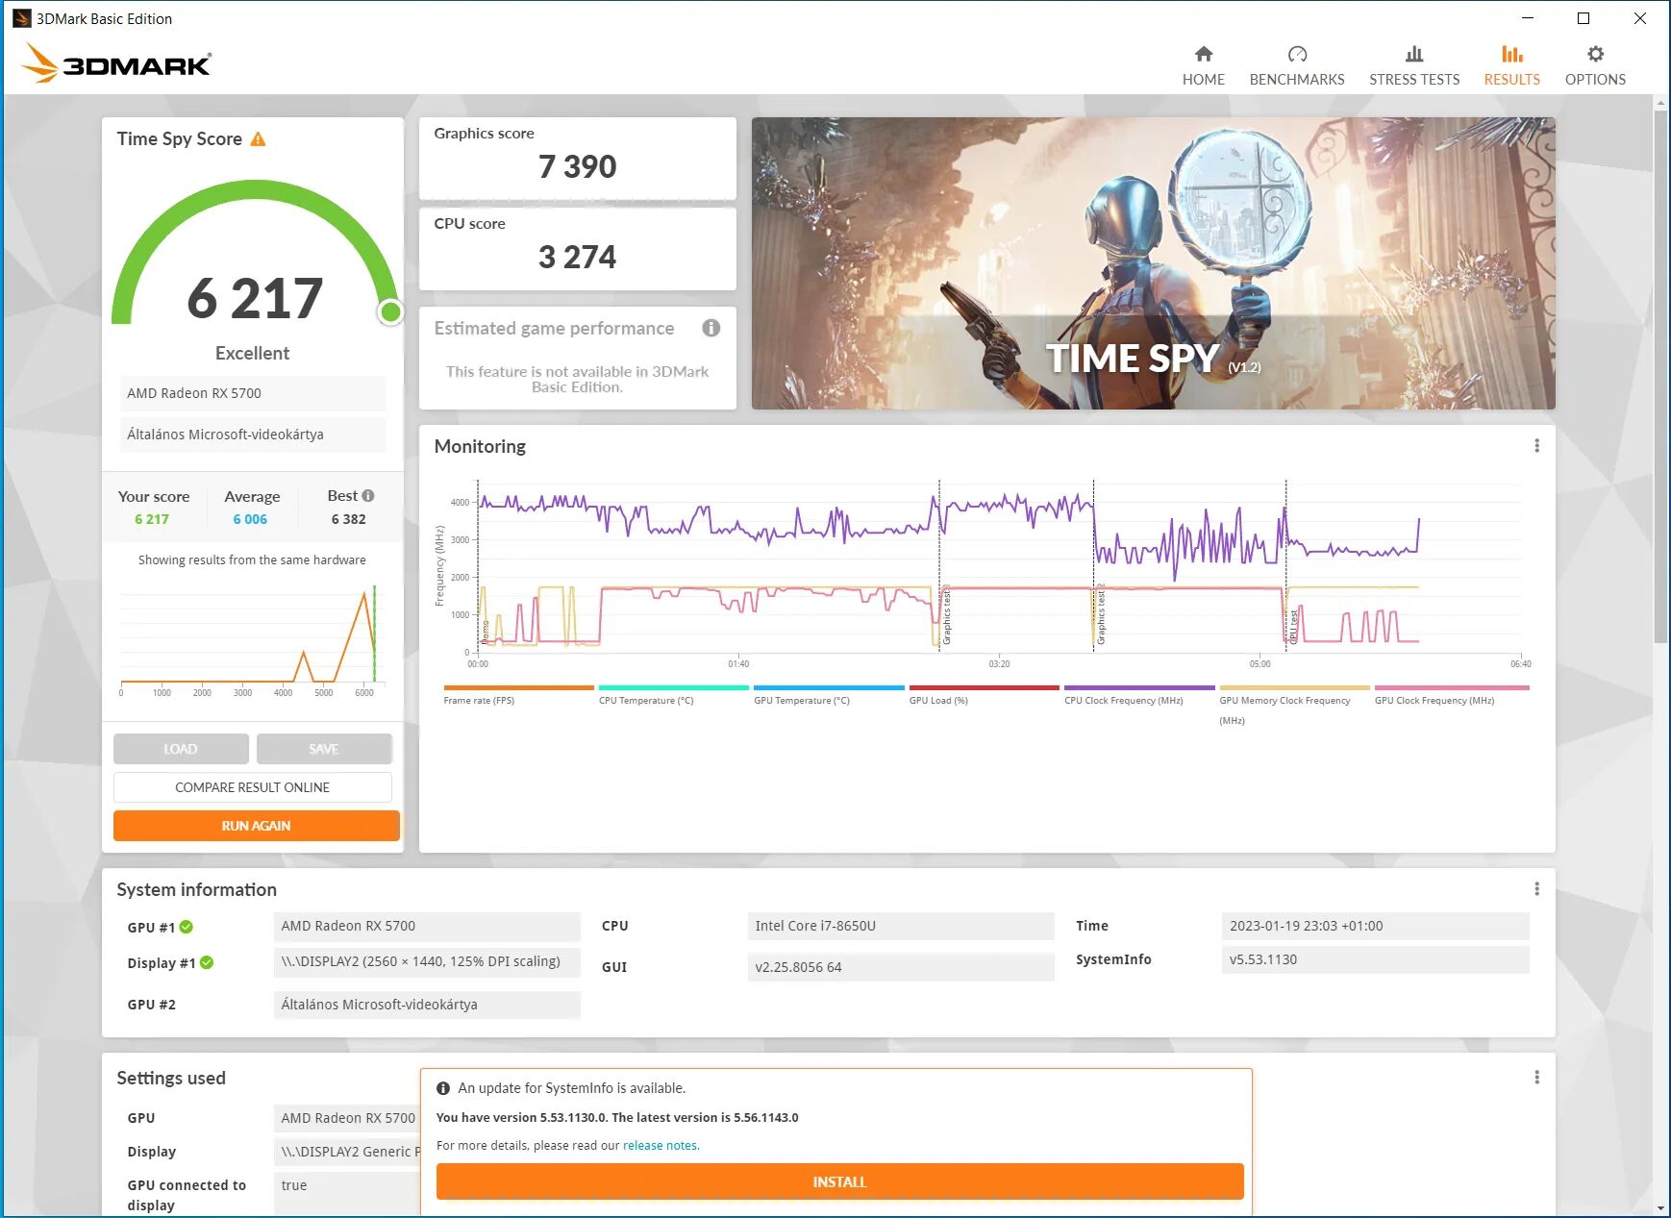Click the LOAD button

(181, 749)
